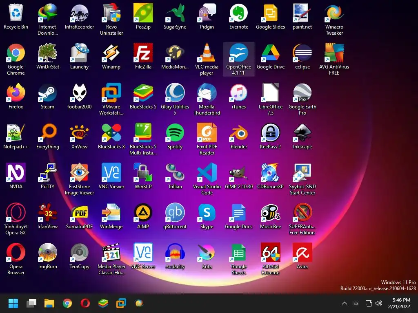The image size is (418, 313).
Task: Click the Everything search icon
Action: coord(47,133)
